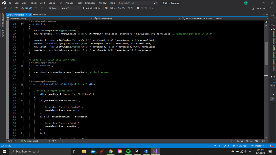Switch to the MovePiece.cs tab
Viewport: 276px width, 155px height.
[x=39, y=15]
